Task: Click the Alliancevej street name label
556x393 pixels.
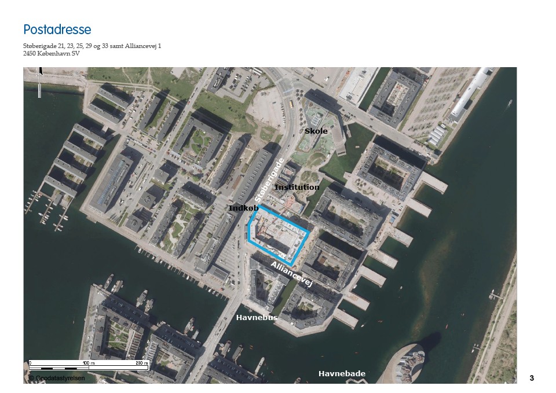Action: [x=292, y=273]
